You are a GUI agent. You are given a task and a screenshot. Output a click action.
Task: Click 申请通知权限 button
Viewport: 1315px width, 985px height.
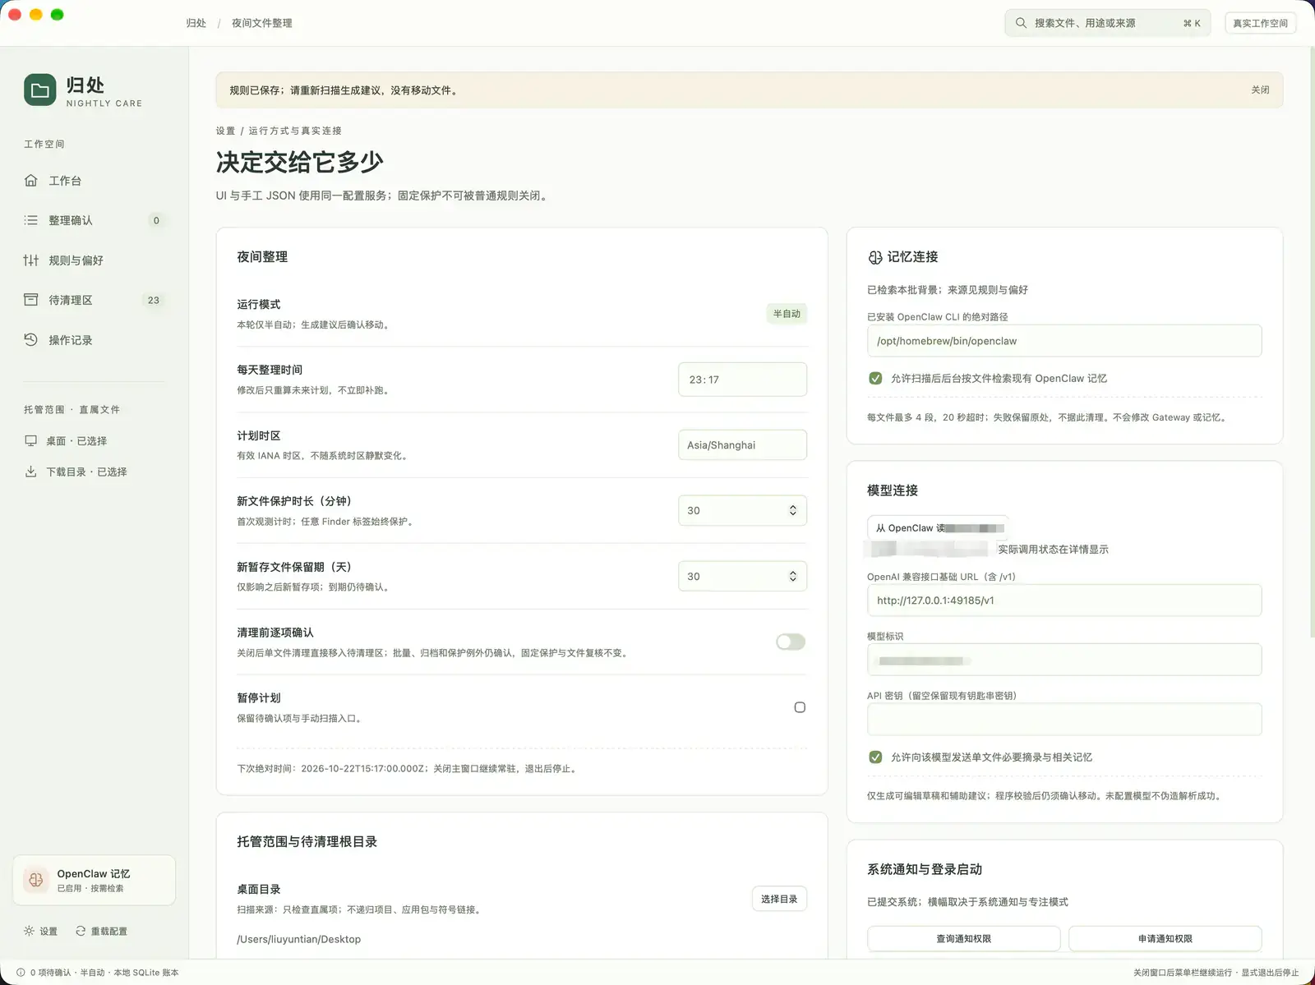coord(1165,938)
